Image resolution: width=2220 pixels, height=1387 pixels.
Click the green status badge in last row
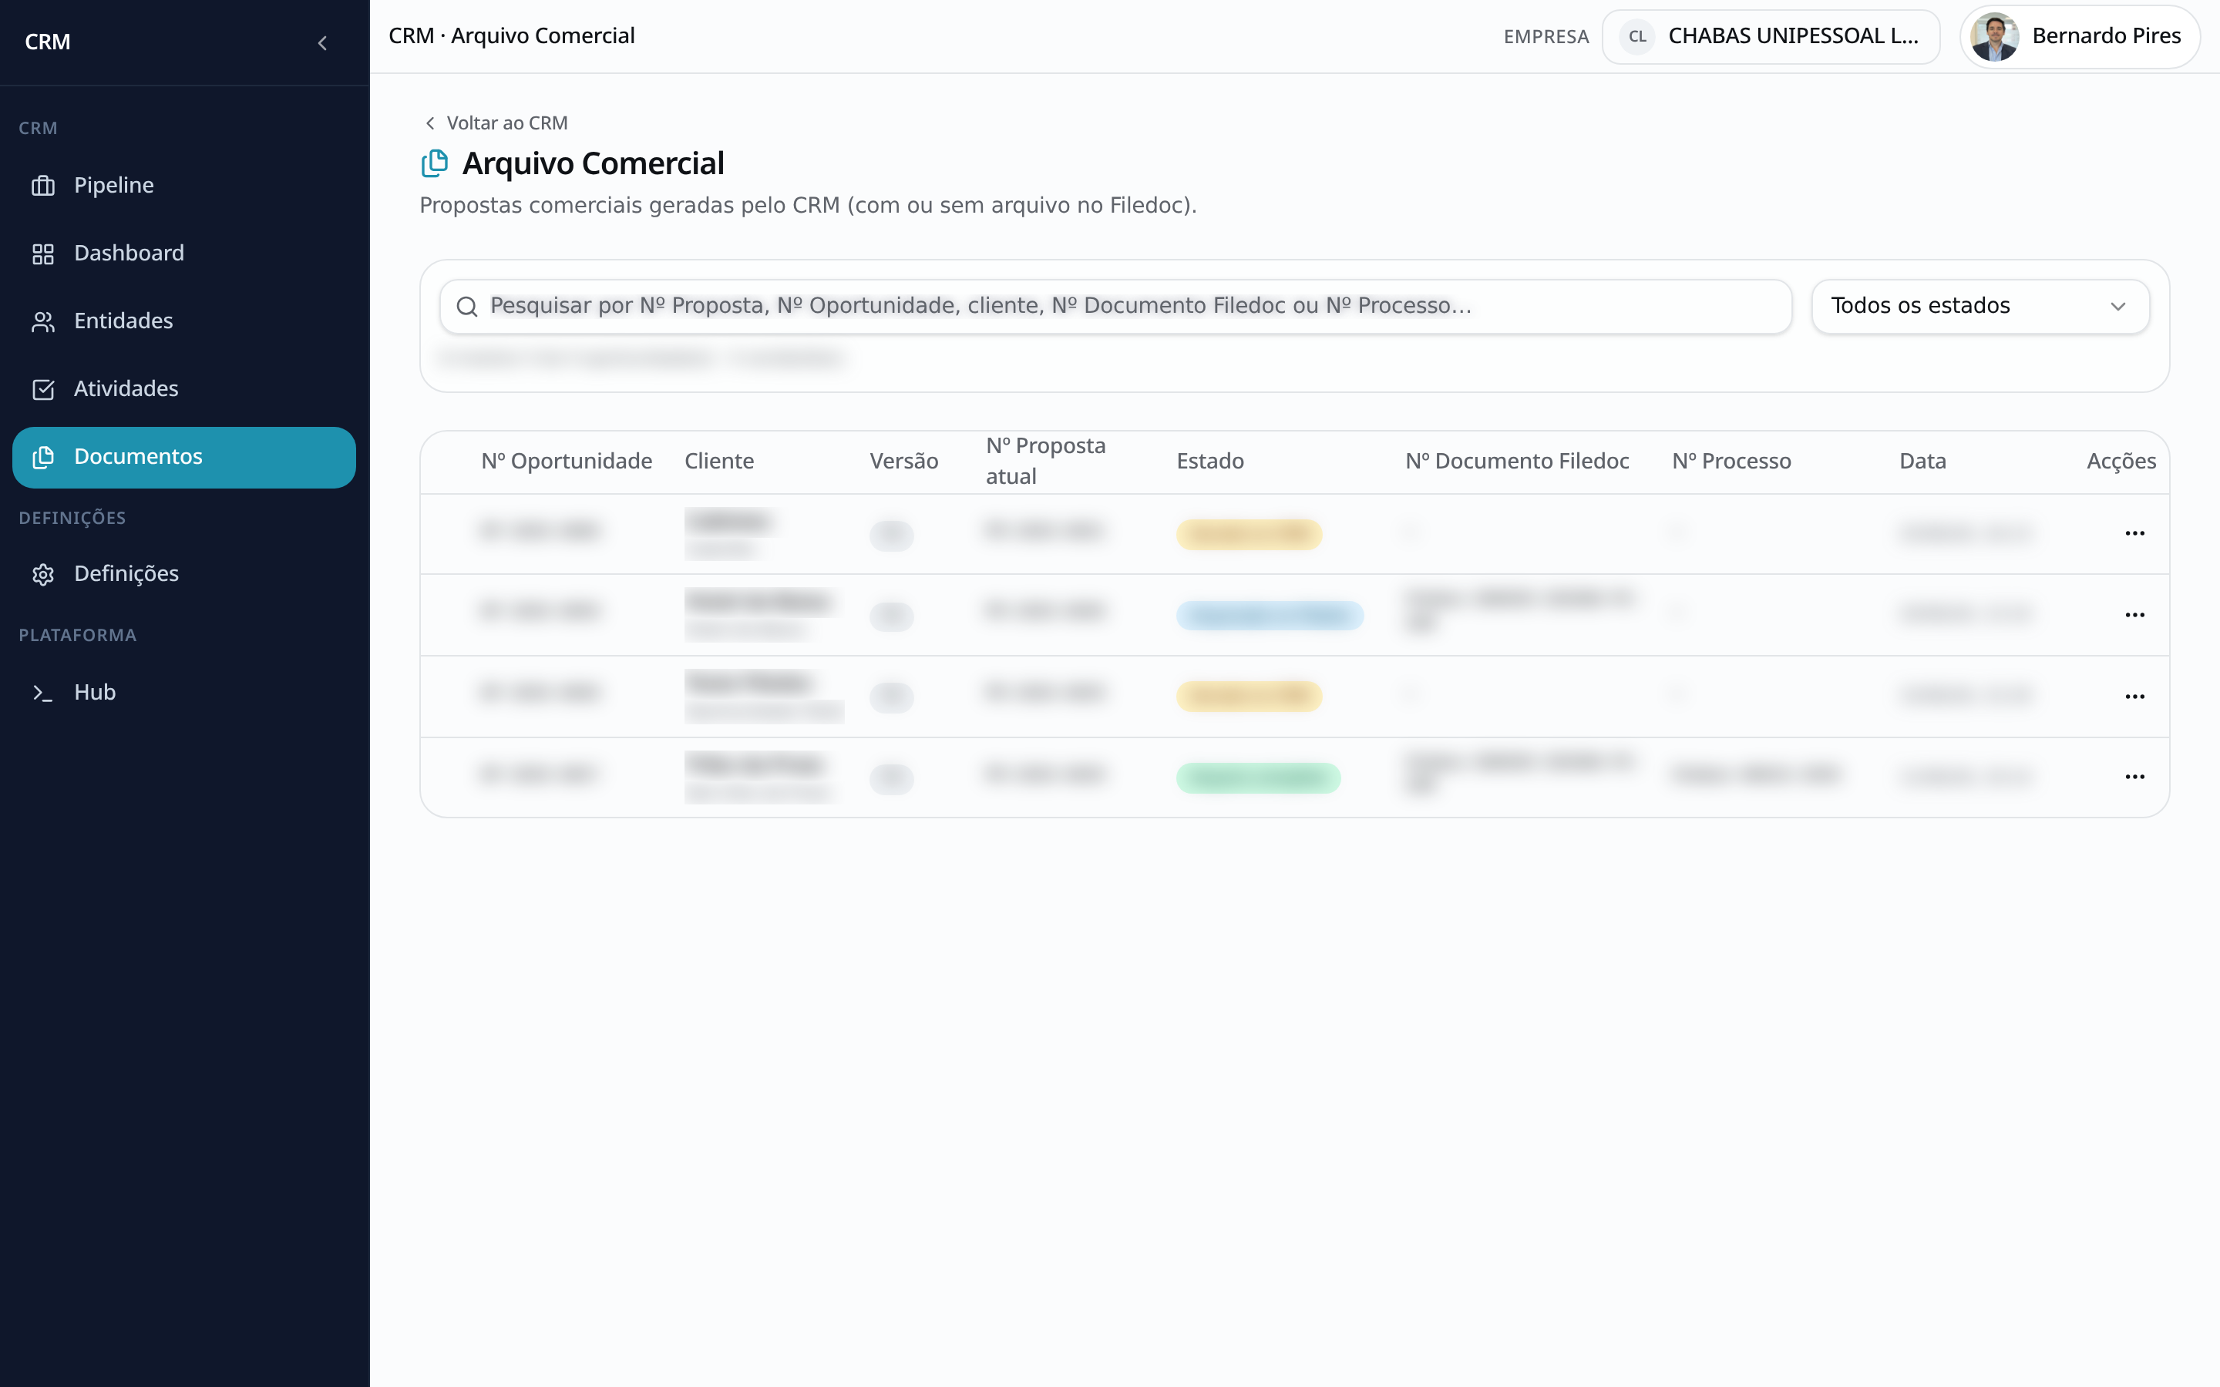click(x=1258, y=778)
